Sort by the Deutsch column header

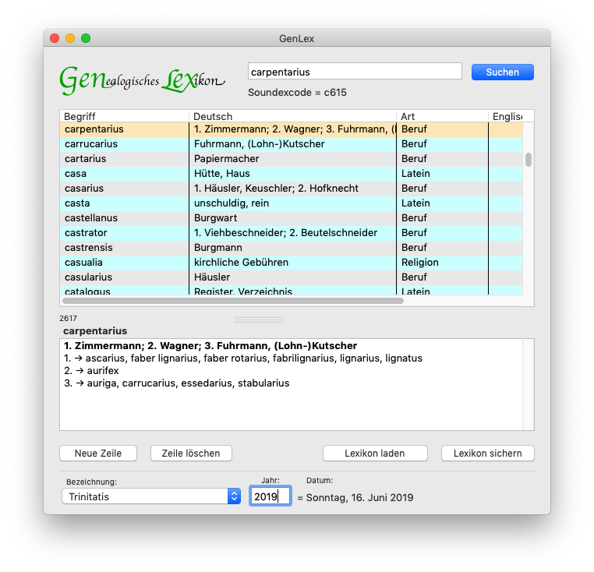(x=292, y=116)
